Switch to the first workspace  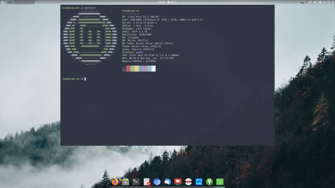coord(10,2)
